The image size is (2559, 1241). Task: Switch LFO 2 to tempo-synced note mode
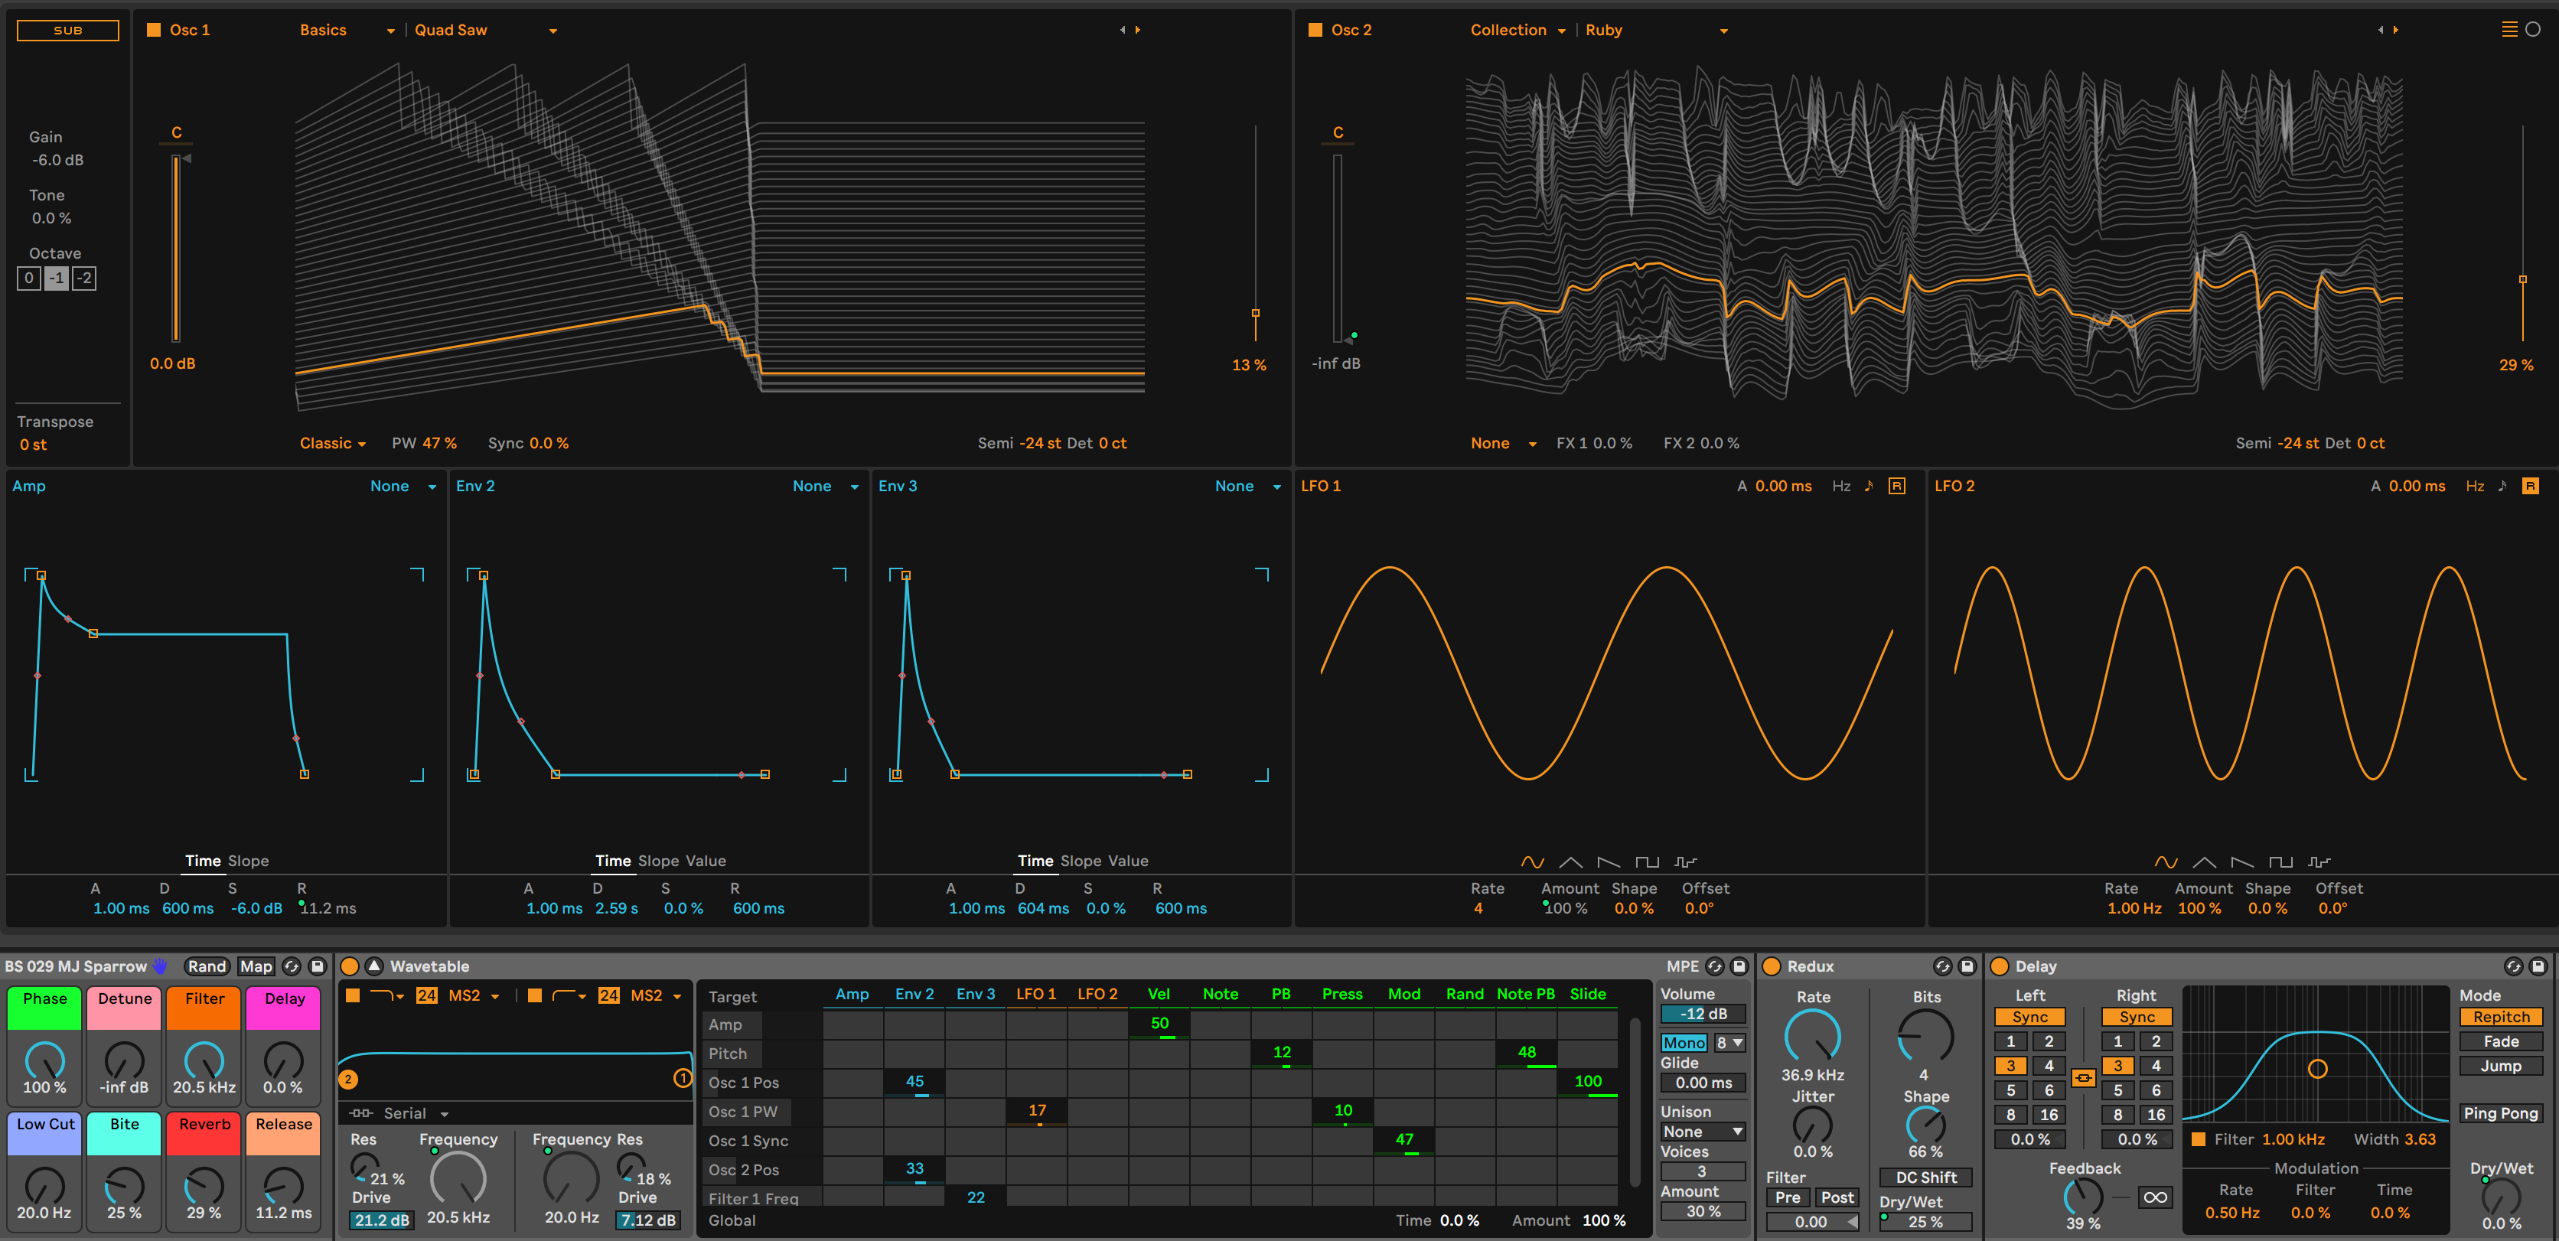pyautogui.click(x=2502, y=486)
